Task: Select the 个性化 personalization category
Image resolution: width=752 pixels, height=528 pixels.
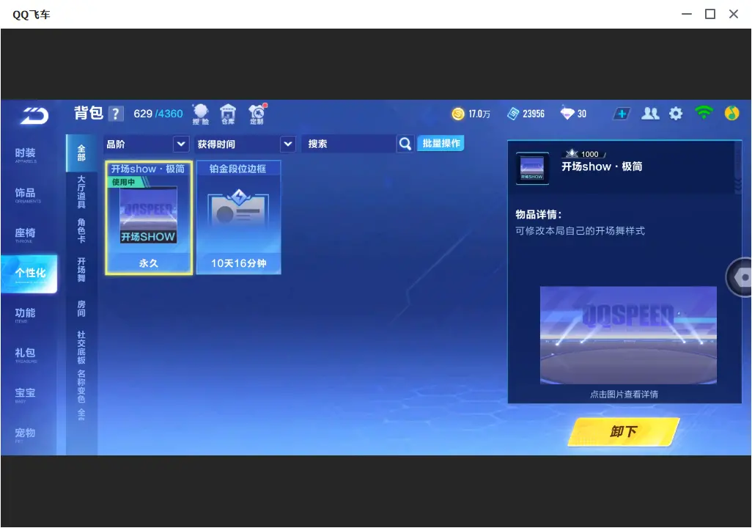Action: pos(29,274)
